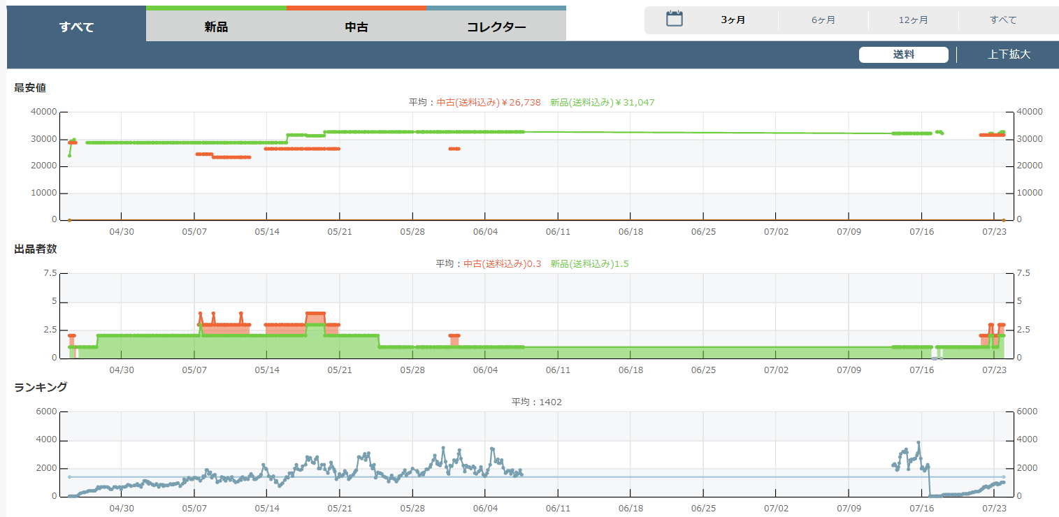Show the すべて period range
Viewport: 1059px width, 517px height.
click(x=1003, y=20)
